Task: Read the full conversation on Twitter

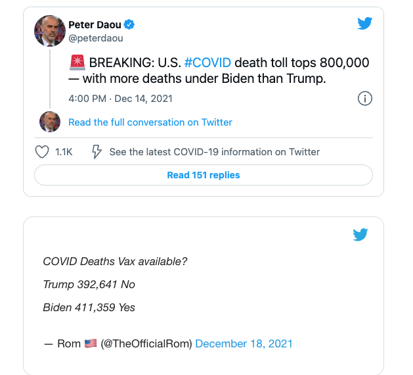Action: (150, 122)
